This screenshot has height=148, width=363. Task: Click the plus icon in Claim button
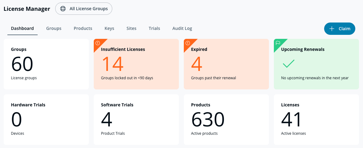point(332,29)
